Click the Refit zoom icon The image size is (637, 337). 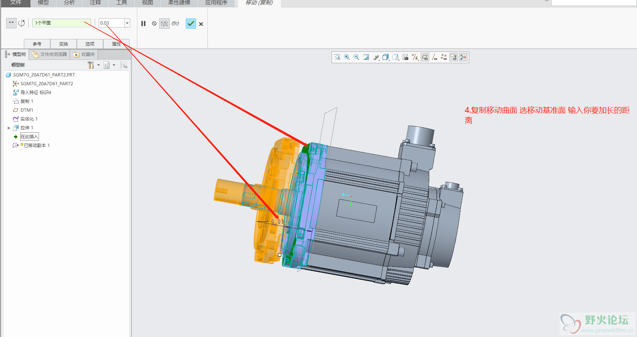click(337, 57)
